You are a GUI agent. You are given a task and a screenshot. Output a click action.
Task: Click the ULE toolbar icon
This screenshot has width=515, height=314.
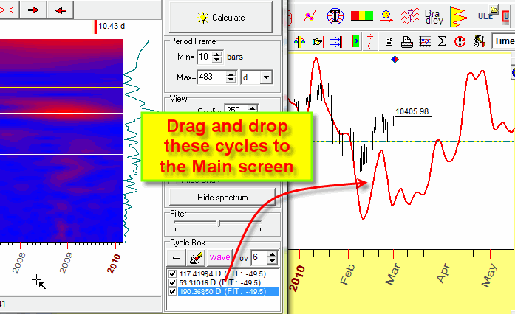click(x=485, y=16)
